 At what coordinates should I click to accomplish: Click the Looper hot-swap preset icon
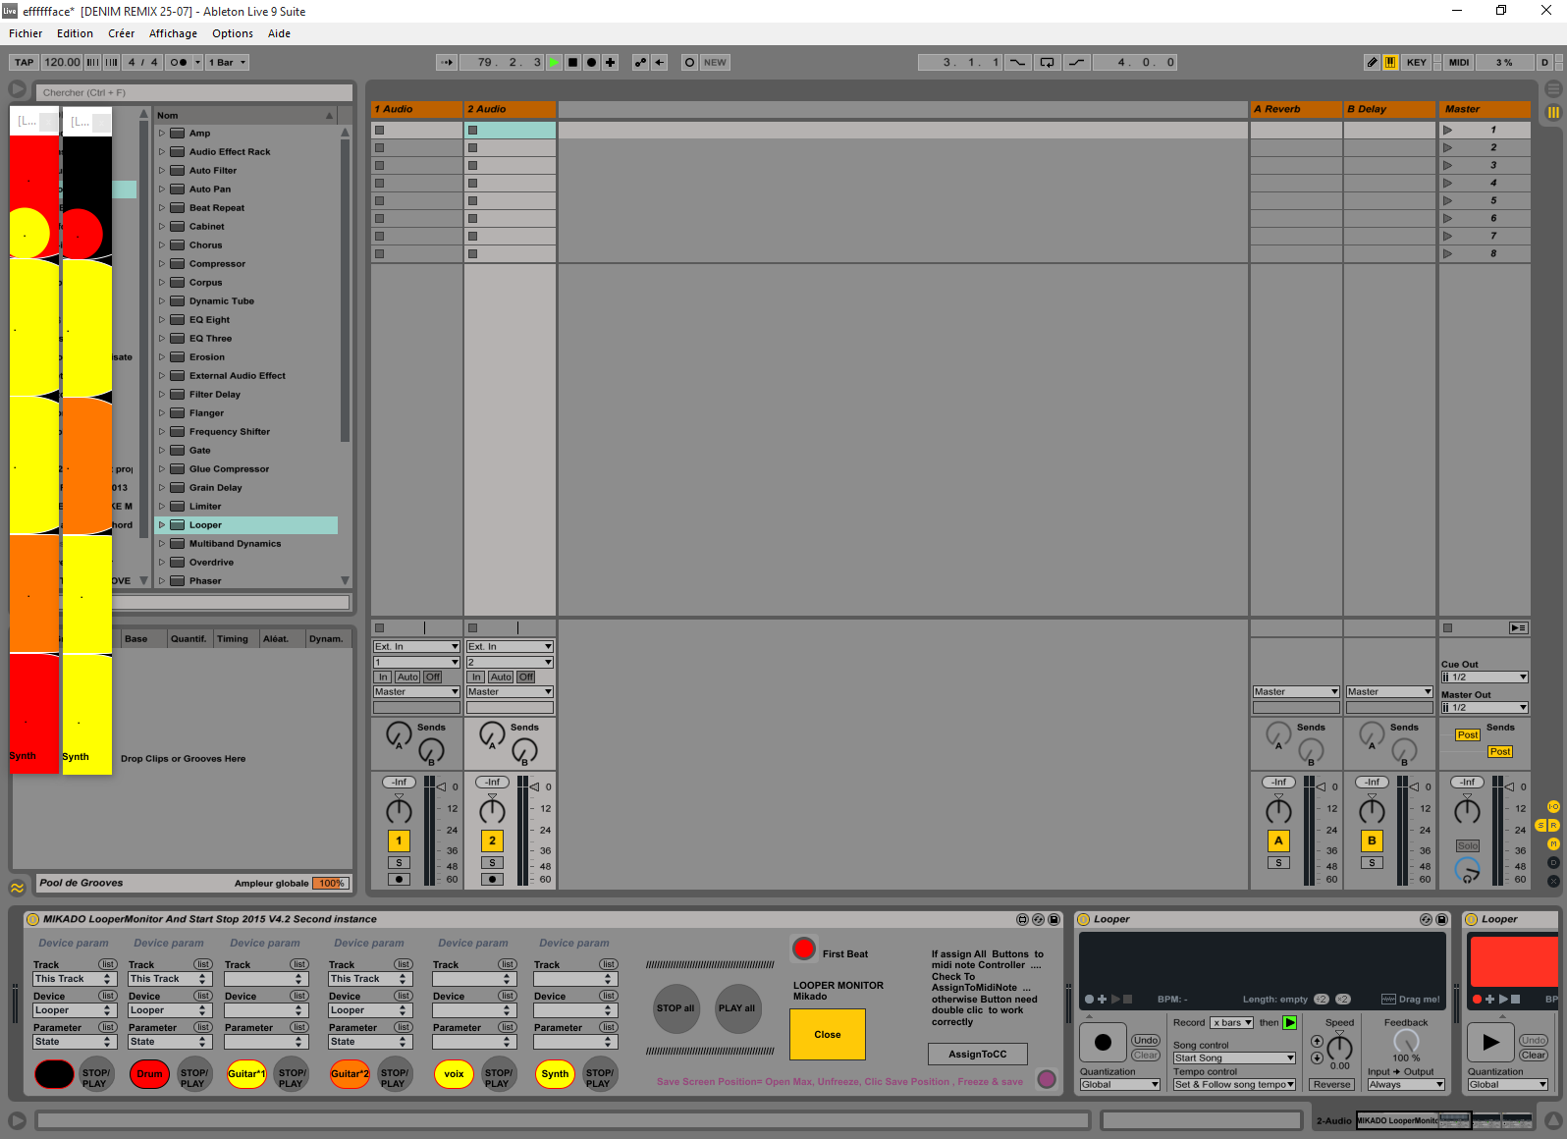pos(1426,920)
